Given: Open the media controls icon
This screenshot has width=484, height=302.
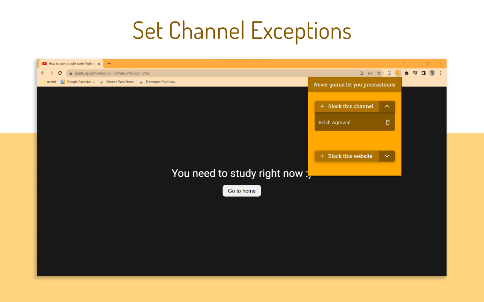Looking at the screenshot, I should coord(415,73).
